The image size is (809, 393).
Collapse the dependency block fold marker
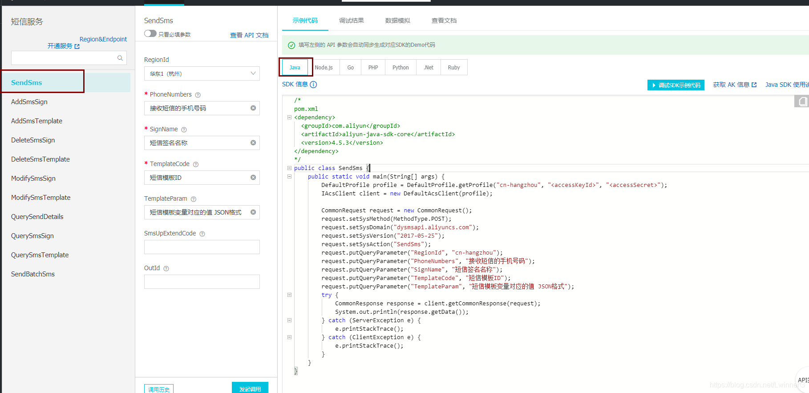(289, 117)
